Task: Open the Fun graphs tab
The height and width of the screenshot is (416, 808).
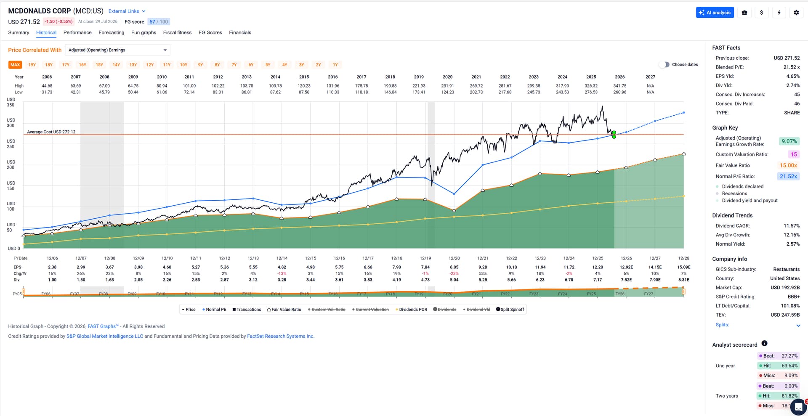Action: [x=144, y=32]
